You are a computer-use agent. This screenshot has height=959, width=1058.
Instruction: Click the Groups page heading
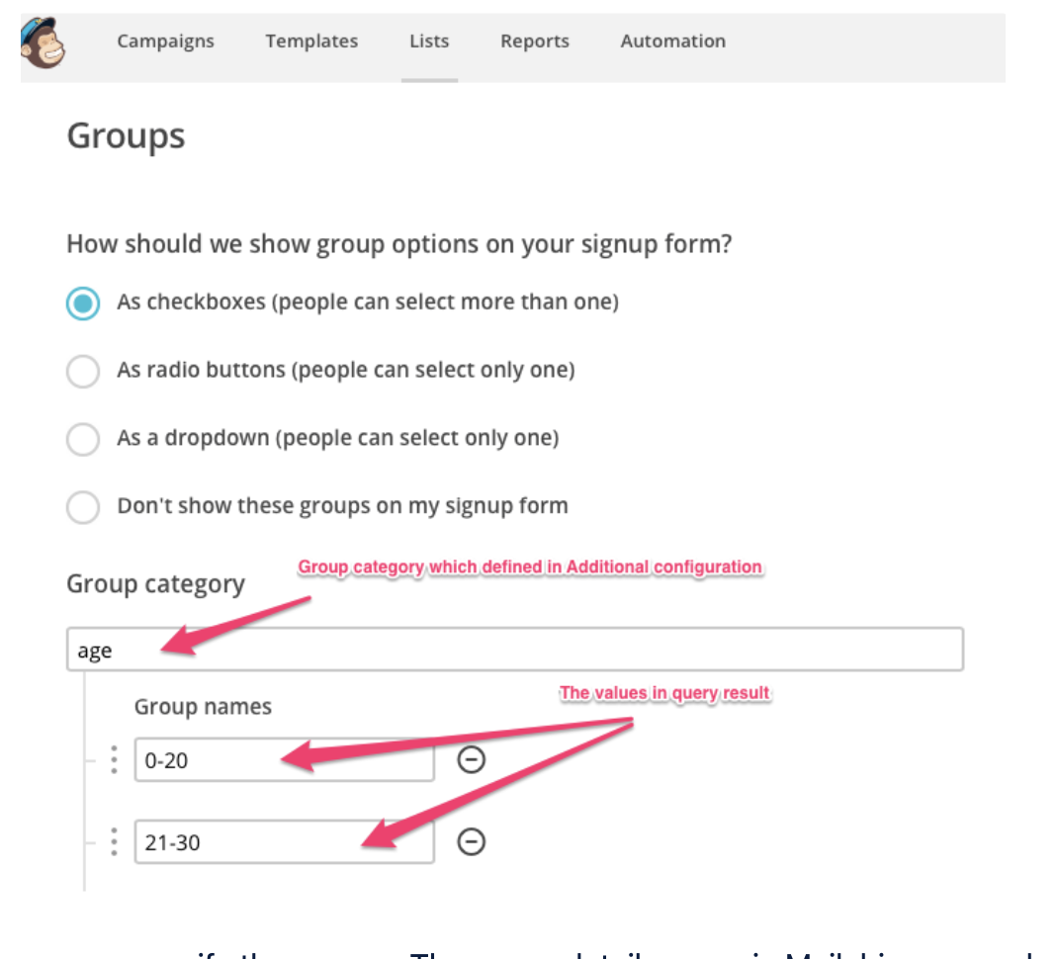(x=126, y=136)
